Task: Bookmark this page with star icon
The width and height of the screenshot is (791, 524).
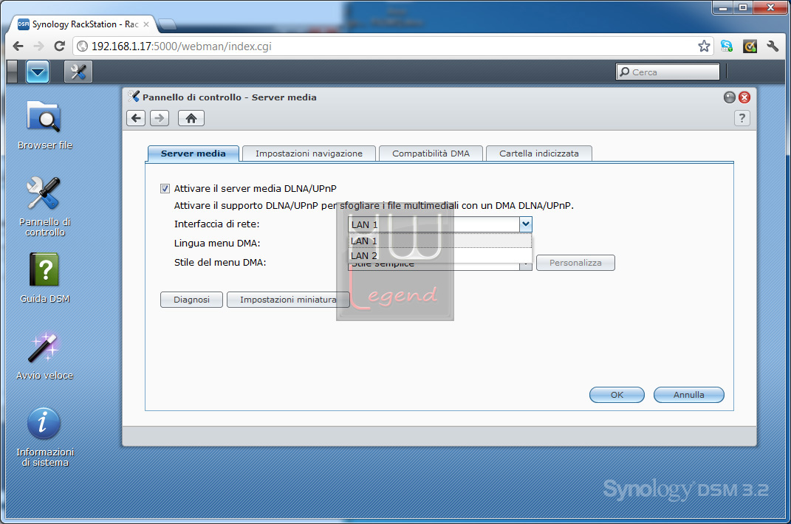Action: point(704,46)
